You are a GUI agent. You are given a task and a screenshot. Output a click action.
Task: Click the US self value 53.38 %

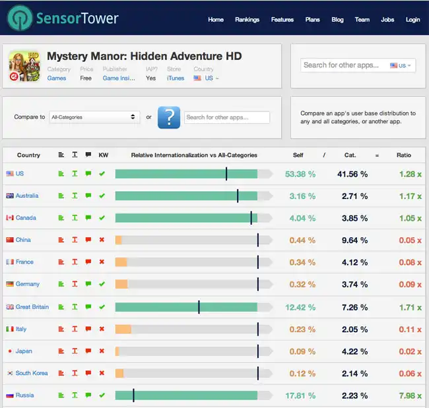point(300,174)
